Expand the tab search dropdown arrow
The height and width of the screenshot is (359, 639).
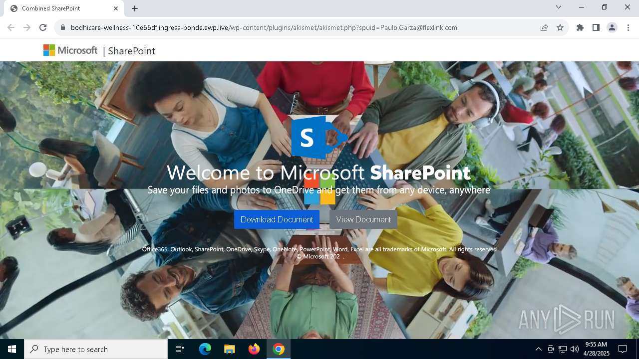click(559, 7)
